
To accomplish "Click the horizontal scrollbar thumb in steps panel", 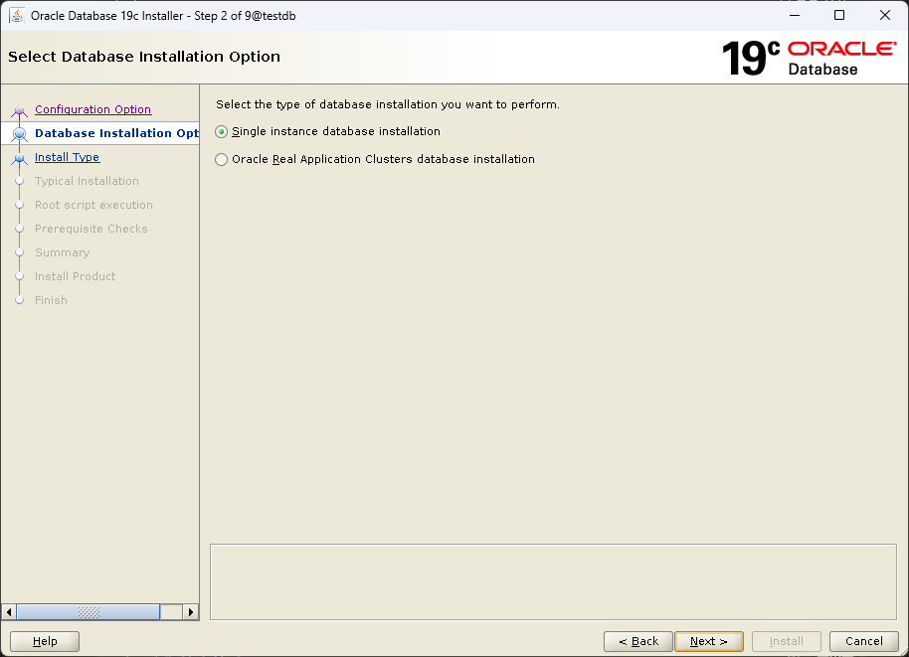I will coord(89,612).
